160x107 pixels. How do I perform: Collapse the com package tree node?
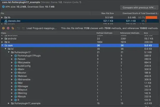click(x=2, y=46)
